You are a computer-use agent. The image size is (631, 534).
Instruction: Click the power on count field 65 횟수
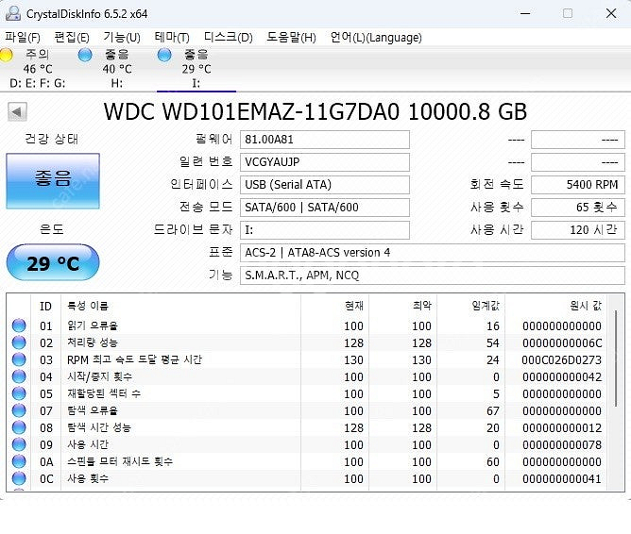[x=578, y=208]
